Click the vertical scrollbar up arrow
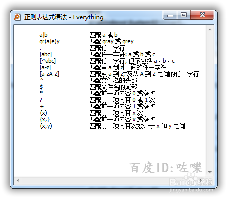 click(x=210, y=29)
